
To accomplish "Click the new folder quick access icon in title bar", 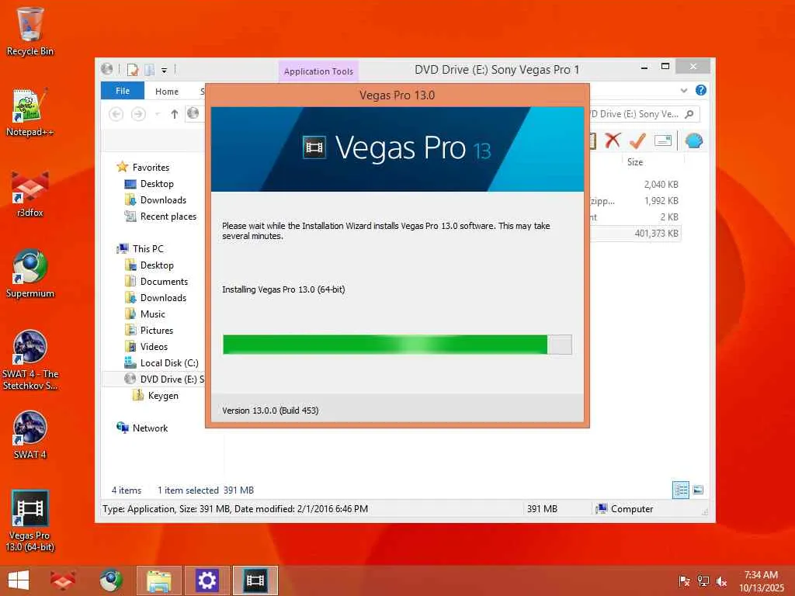I will (x=149, y=69).
